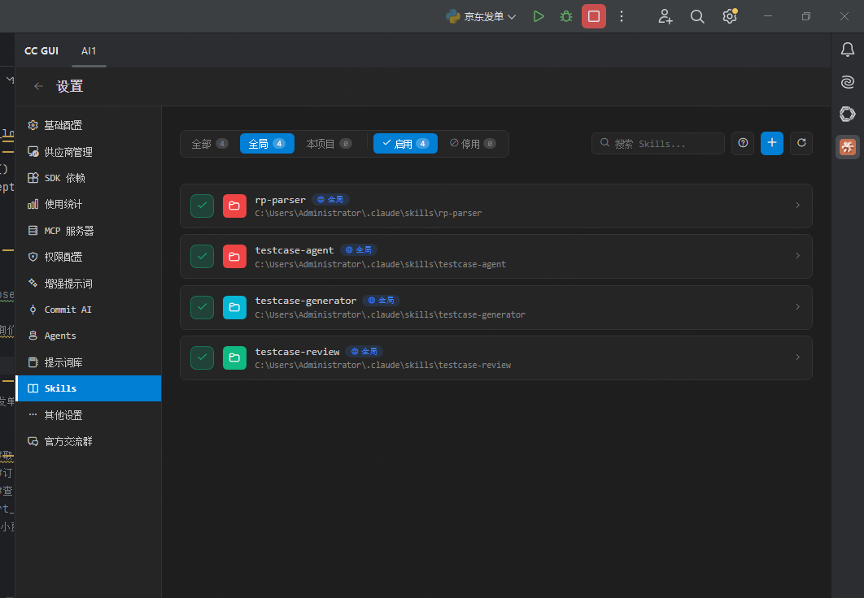Open the orange CC GUI tool window
This screenshot has width=864, height=598.
[x=848, y=147]
